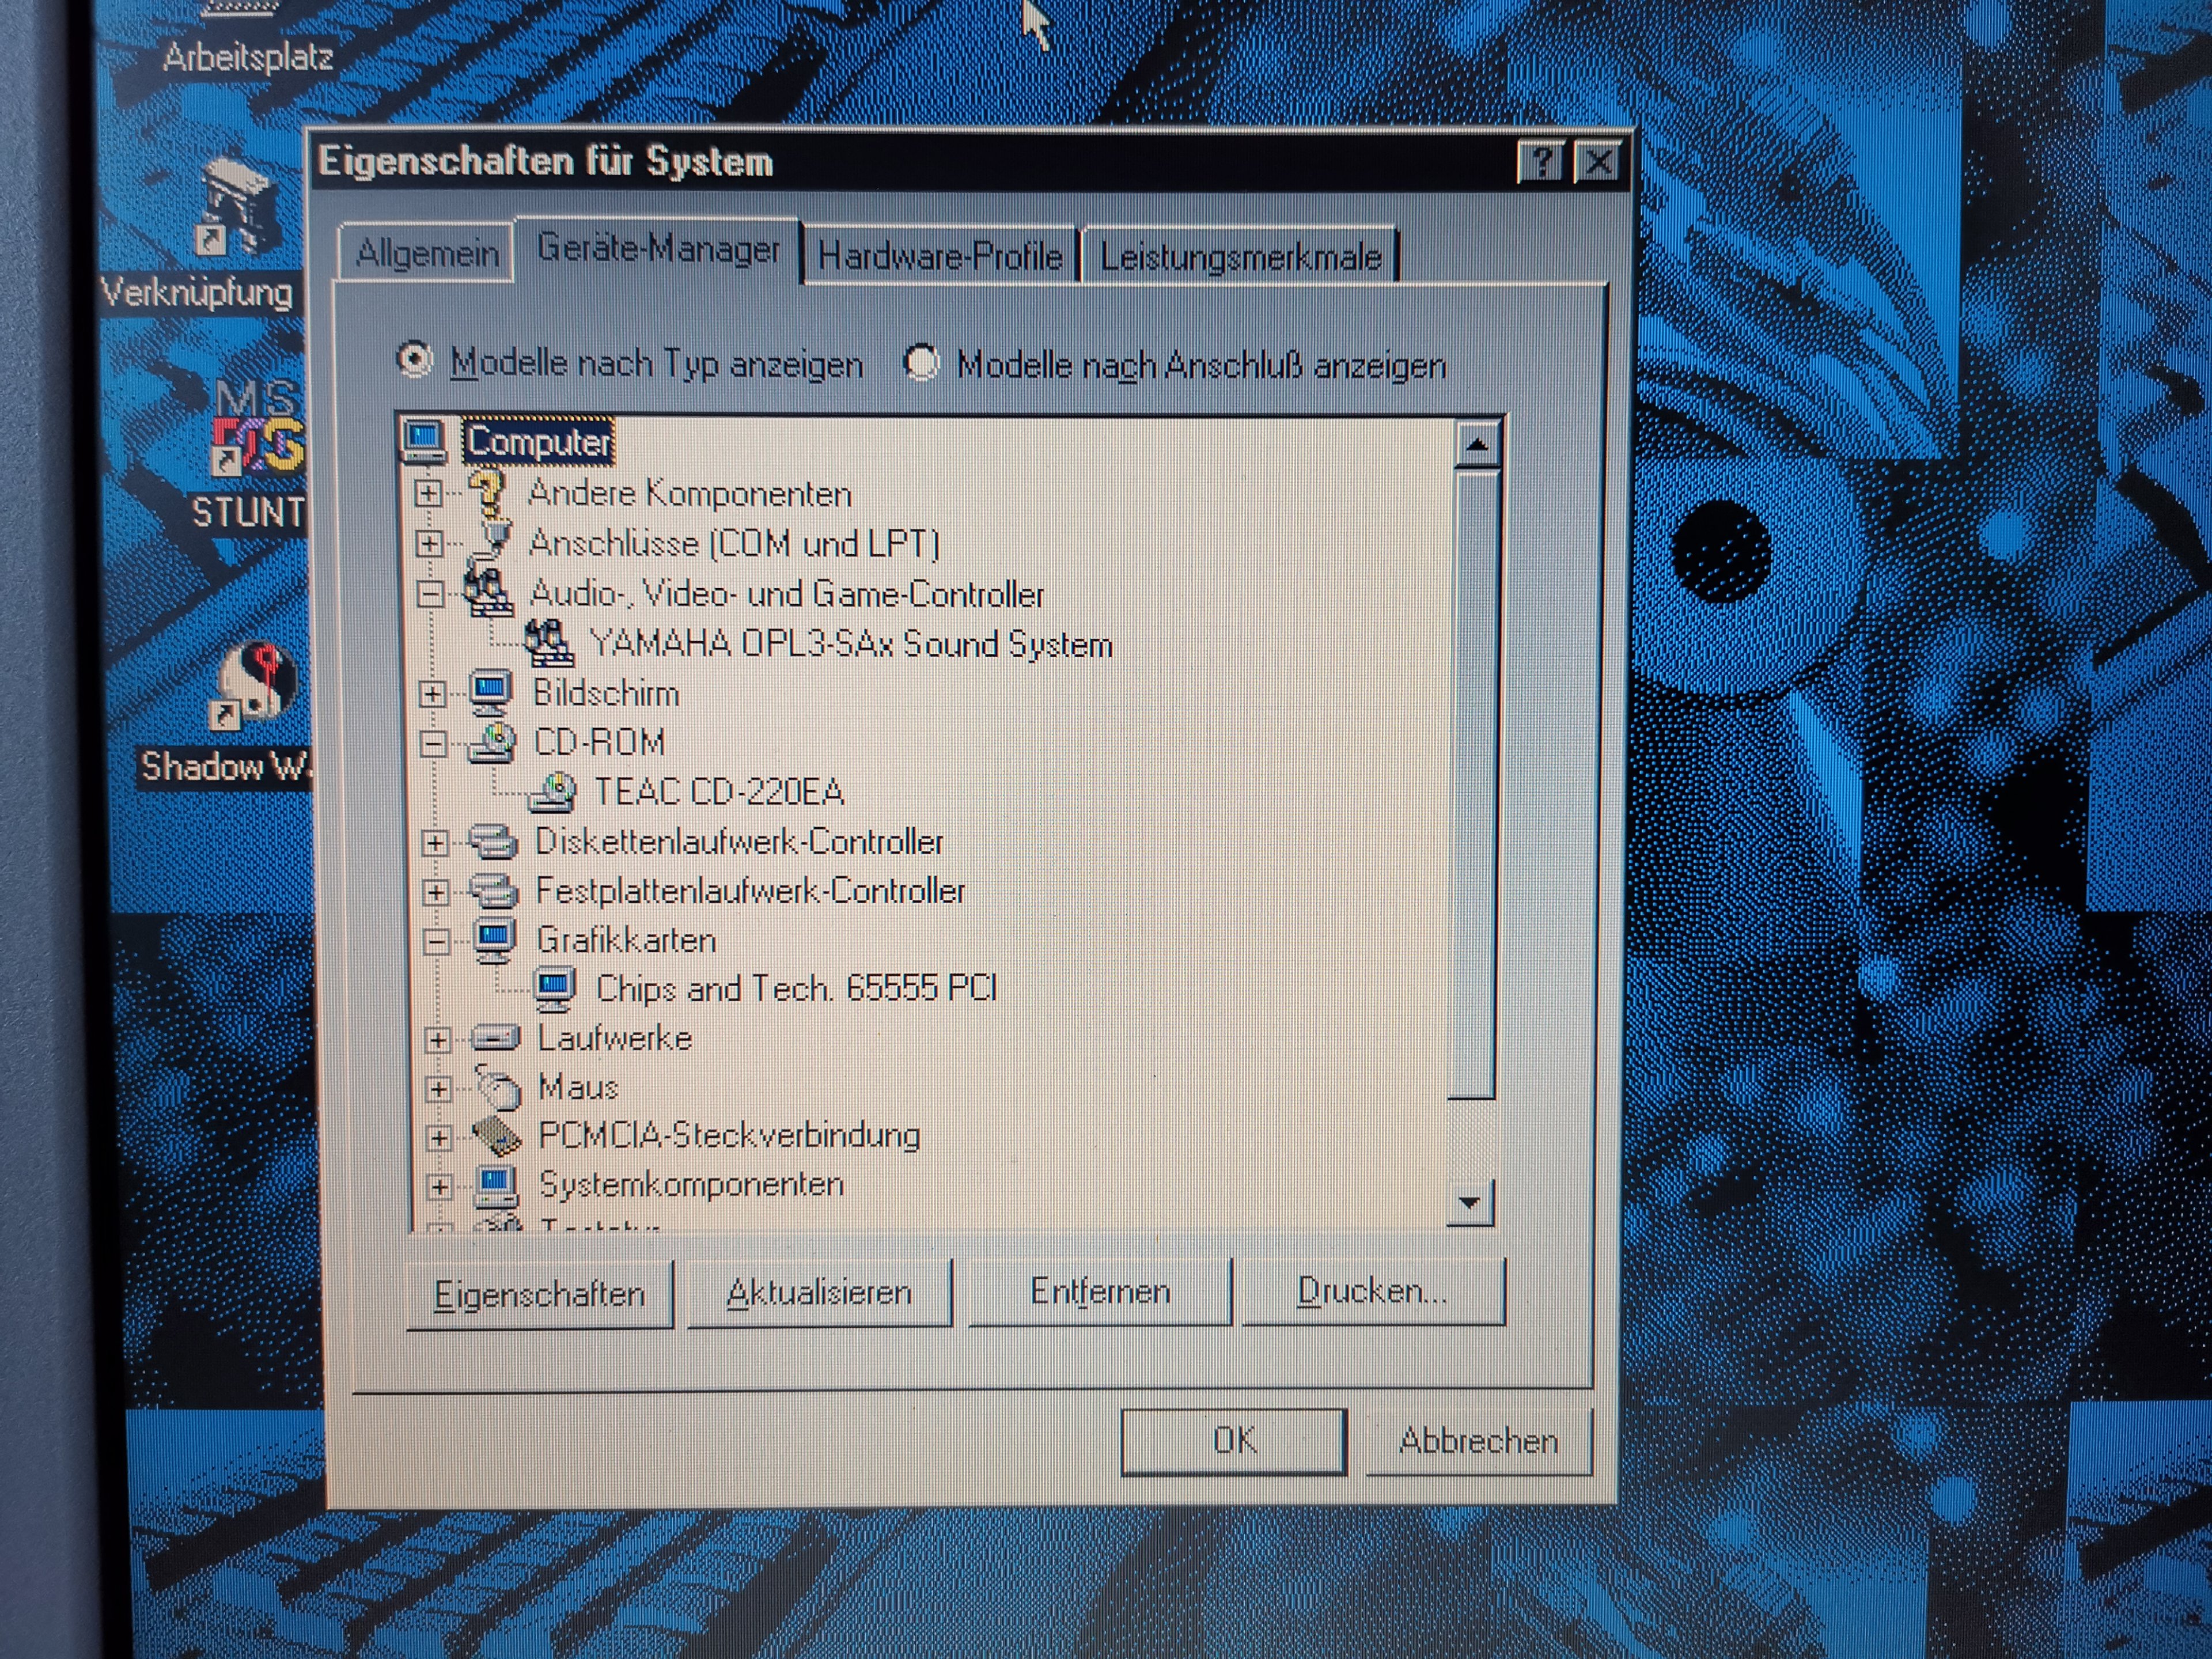Image resolution: width=2212 pixels, height=1659 pixels.
Task: Click the device list scroll down arrow
Action: [1469, 1202]
